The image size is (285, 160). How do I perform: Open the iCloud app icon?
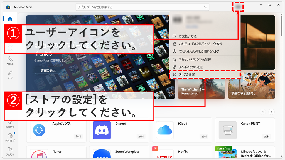(x=165, y=130)
